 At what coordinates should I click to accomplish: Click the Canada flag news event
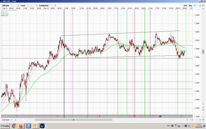(99, 116)
